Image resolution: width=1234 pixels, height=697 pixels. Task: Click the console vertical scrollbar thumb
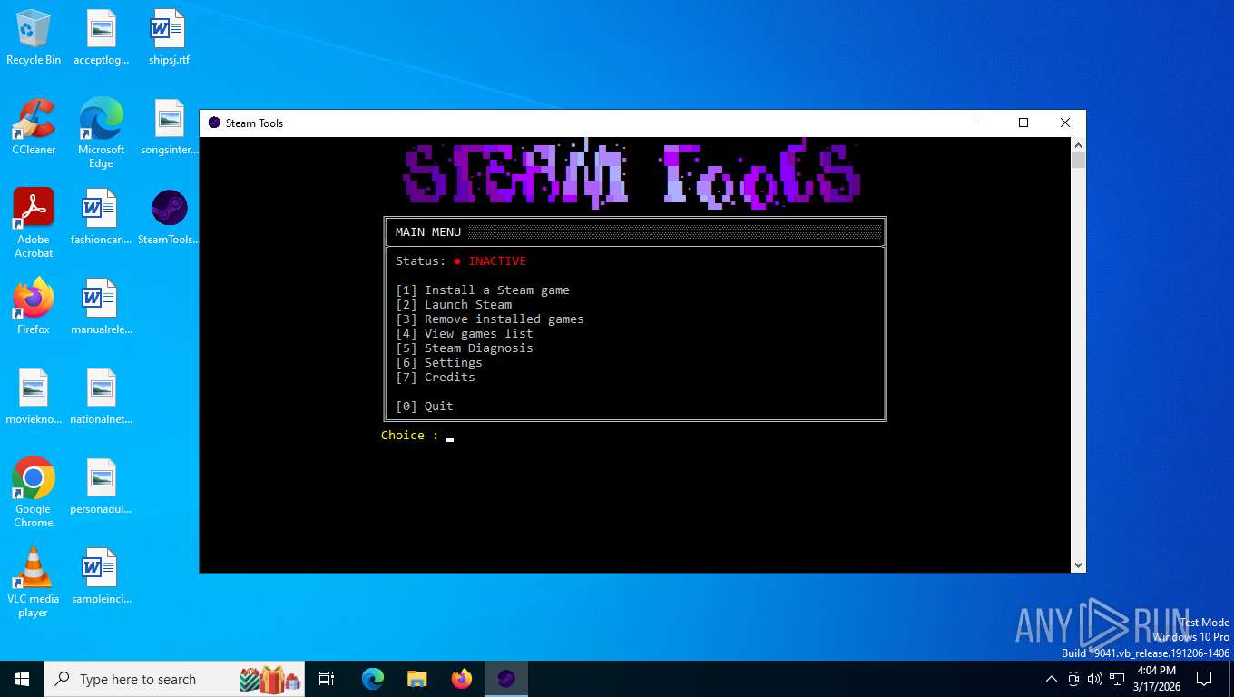(x=1078, y=161)
